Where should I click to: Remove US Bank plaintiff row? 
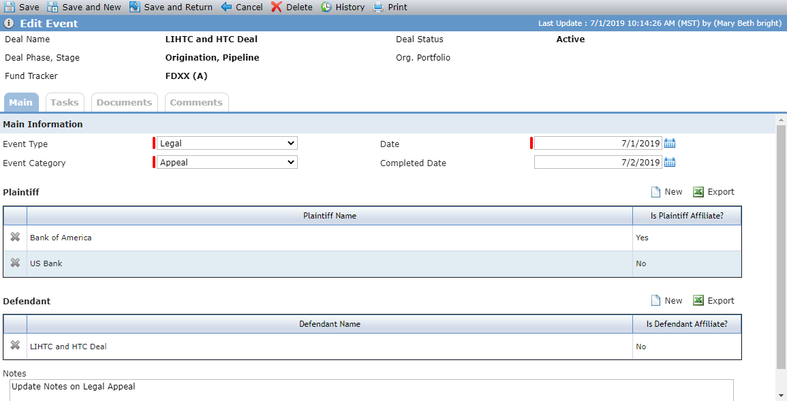point(15,263)
